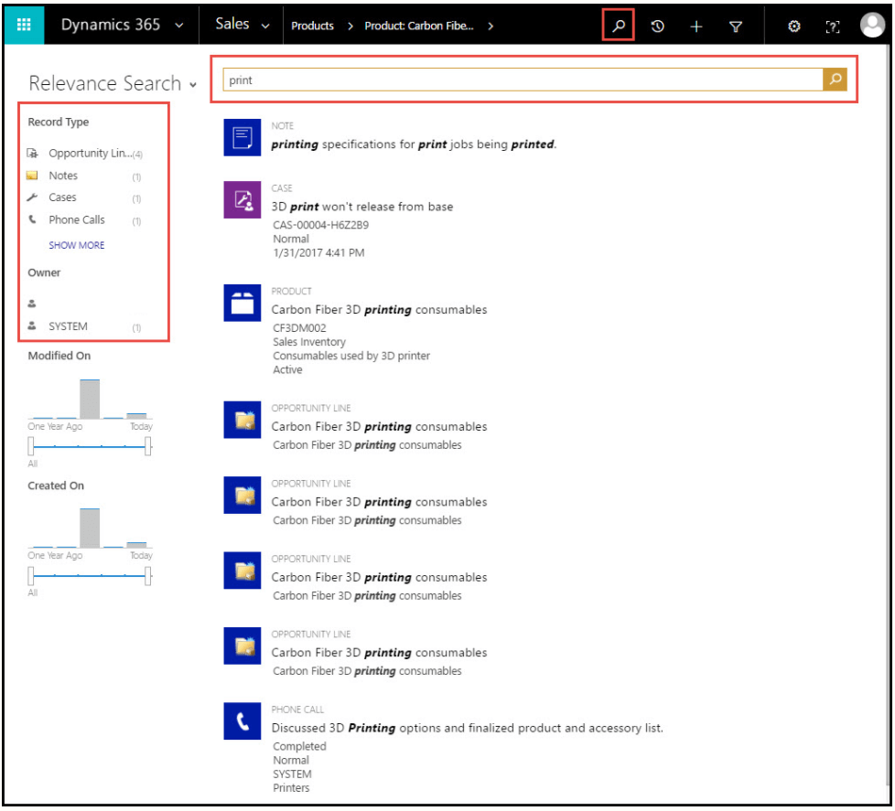Click SHOW MORE under Record Type
895x811 pixels.
[x=77, y=245]
